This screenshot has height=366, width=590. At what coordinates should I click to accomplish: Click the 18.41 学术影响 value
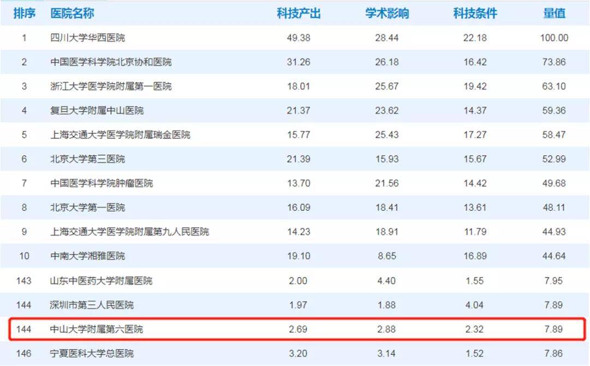click(387, 208)
